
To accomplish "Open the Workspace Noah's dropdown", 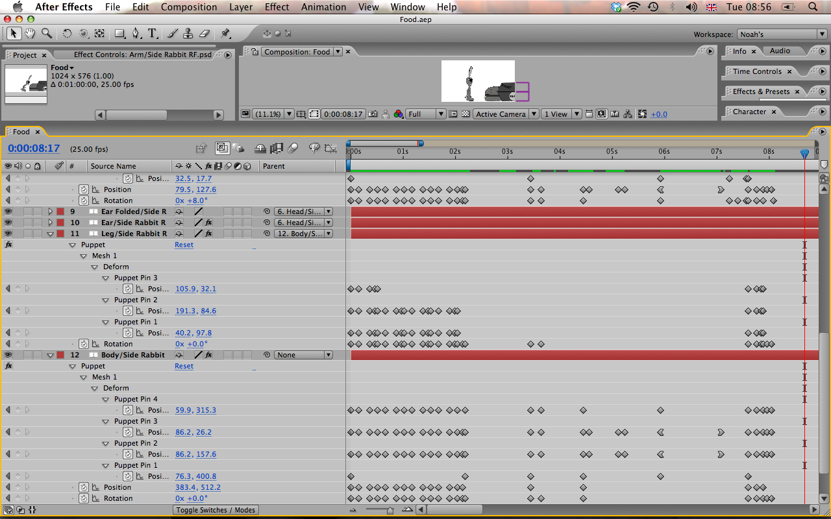I will coord(781,34).
